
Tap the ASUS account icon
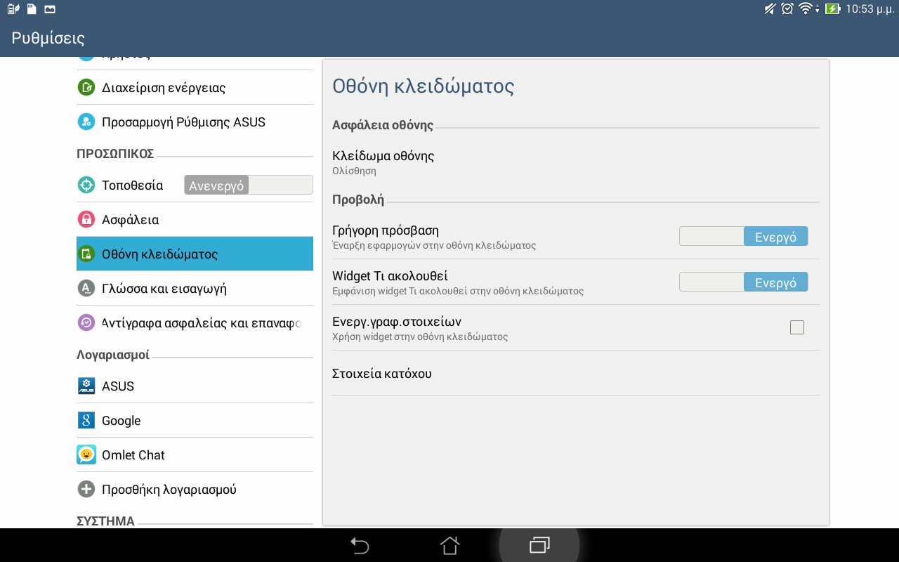86,386
